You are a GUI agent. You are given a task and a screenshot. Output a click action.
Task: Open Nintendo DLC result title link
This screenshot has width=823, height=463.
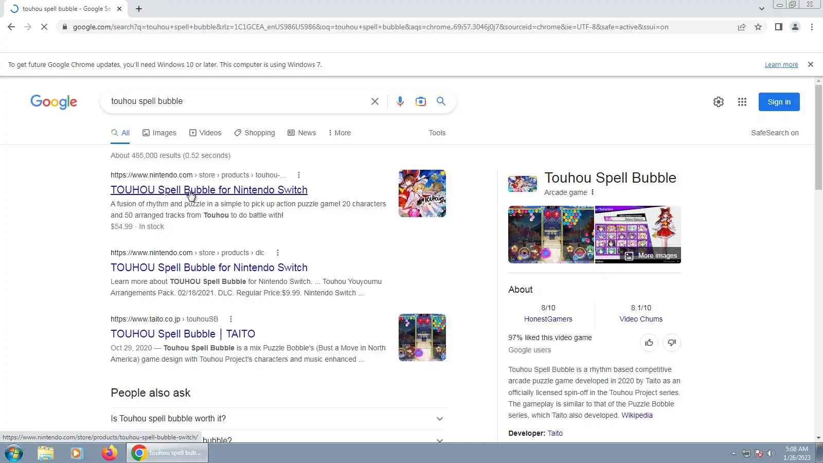pyautogui.click(x=209, y=268)
